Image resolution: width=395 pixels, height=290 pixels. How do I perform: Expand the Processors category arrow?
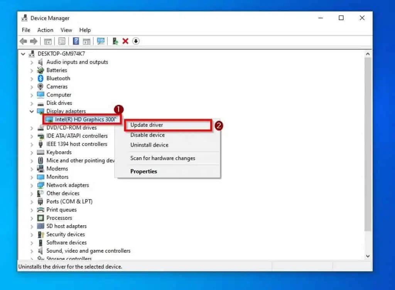pyautogui.click(x=32, y=218)
